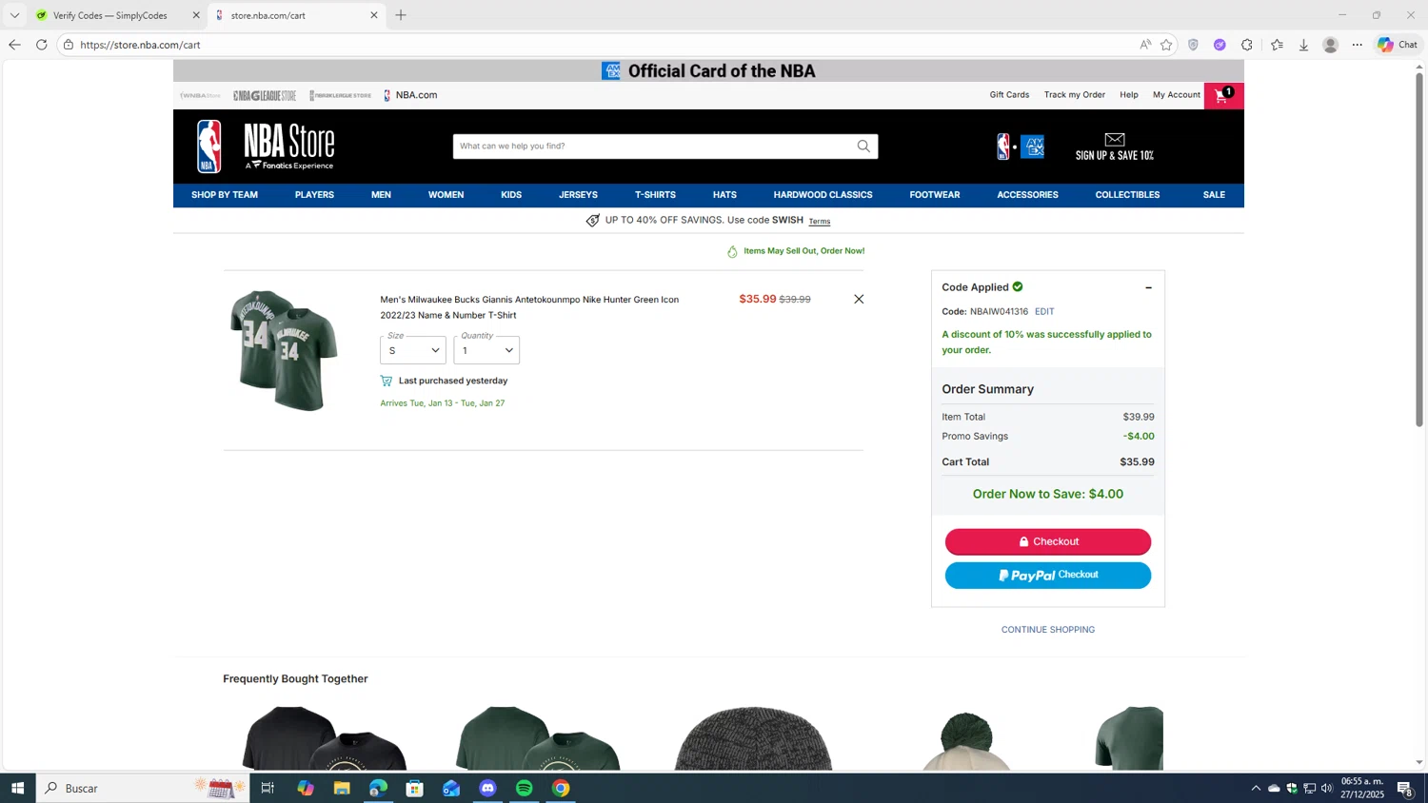Open the SALE menu
1428x803 pixels.
1214,195
